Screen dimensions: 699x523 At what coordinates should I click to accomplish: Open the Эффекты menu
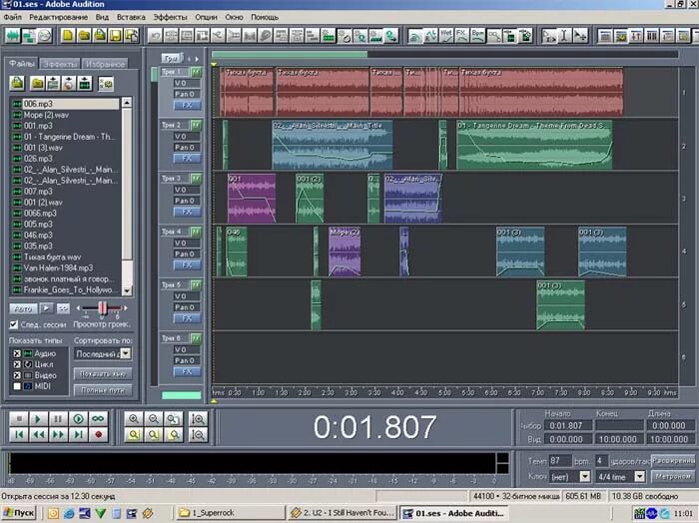tap(171, 17)
